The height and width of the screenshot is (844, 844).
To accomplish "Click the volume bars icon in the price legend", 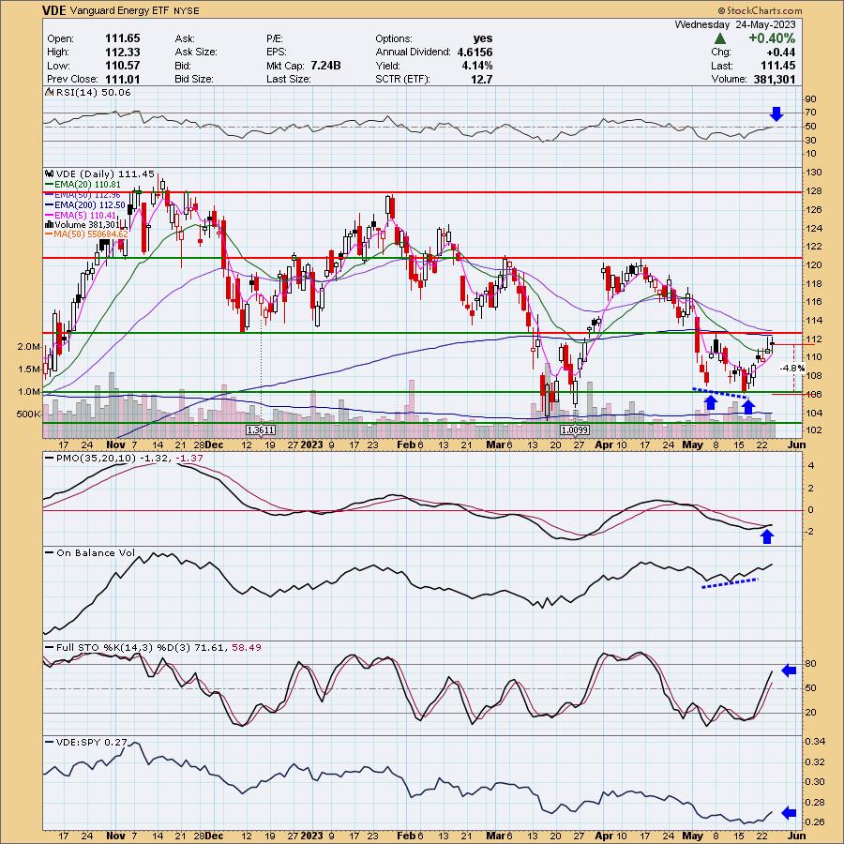I will click(x=49, y=224).
